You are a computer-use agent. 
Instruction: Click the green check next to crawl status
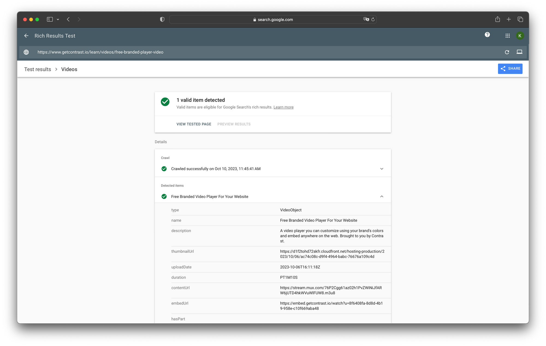(164, 169)
